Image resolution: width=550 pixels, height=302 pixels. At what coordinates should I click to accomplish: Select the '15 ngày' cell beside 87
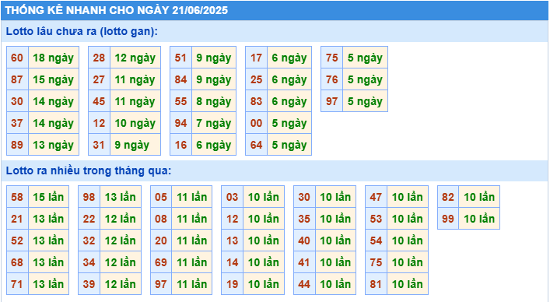click(54, 79)
